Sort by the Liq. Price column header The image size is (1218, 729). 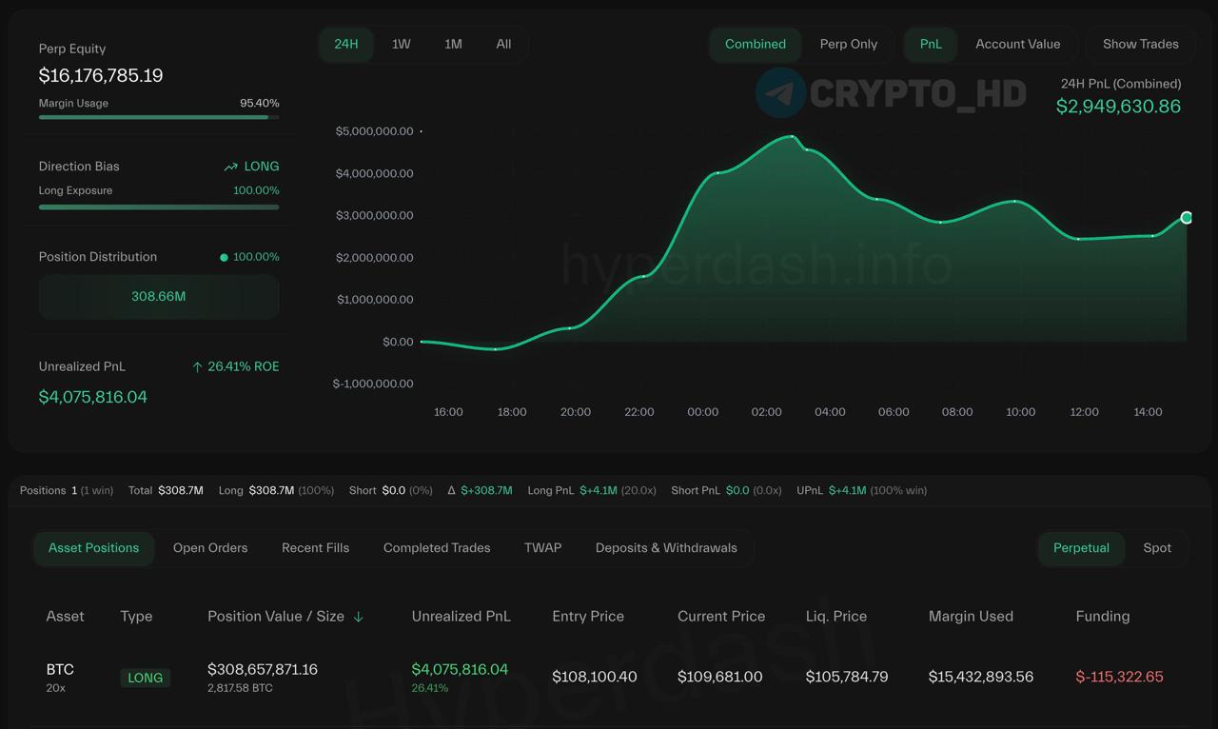click(836, 617)
